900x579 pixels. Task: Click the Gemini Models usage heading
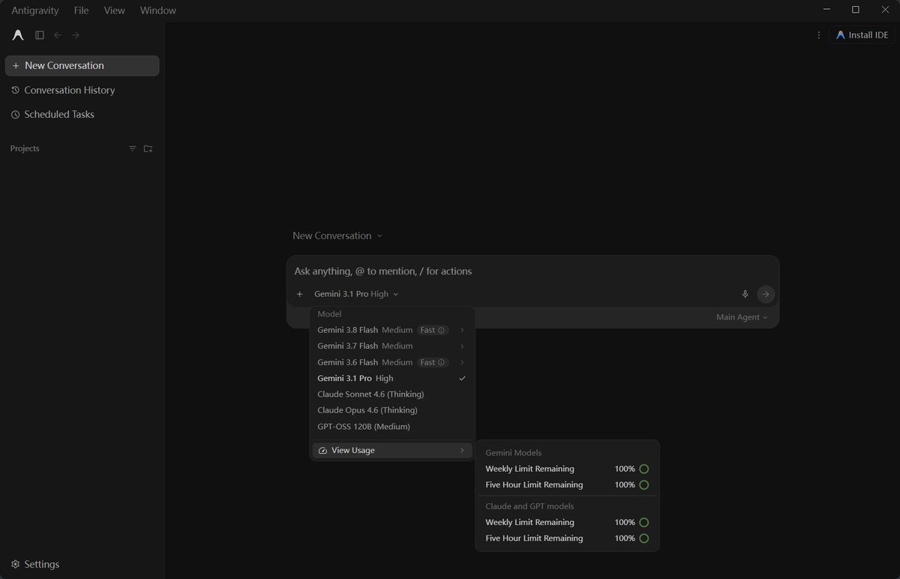coord(513,453)
